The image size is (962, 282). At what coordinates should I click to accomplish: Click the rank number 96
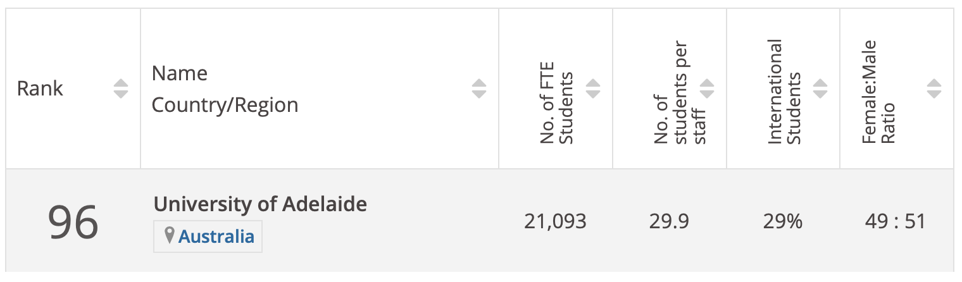click(73, 222)
